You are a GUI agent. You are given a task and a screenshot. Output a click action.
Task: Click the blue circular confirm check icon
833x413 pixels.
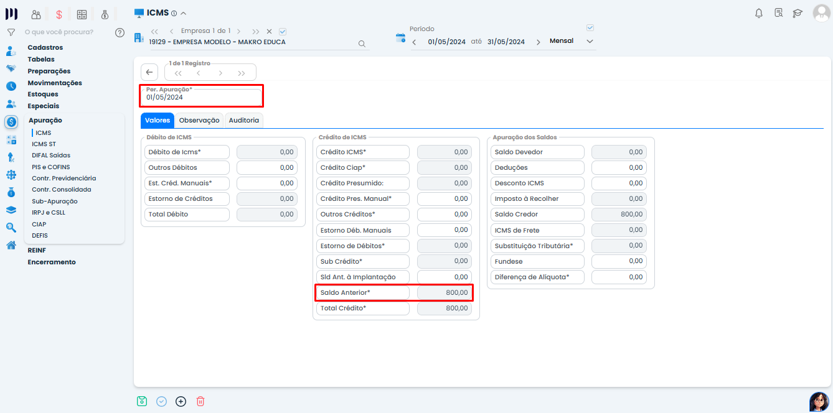161,401
